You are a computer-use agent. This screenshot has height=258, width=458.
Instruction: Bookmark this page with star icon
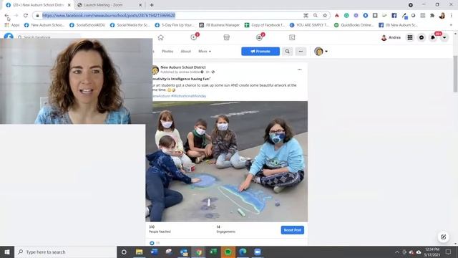(x=325, y=16)
